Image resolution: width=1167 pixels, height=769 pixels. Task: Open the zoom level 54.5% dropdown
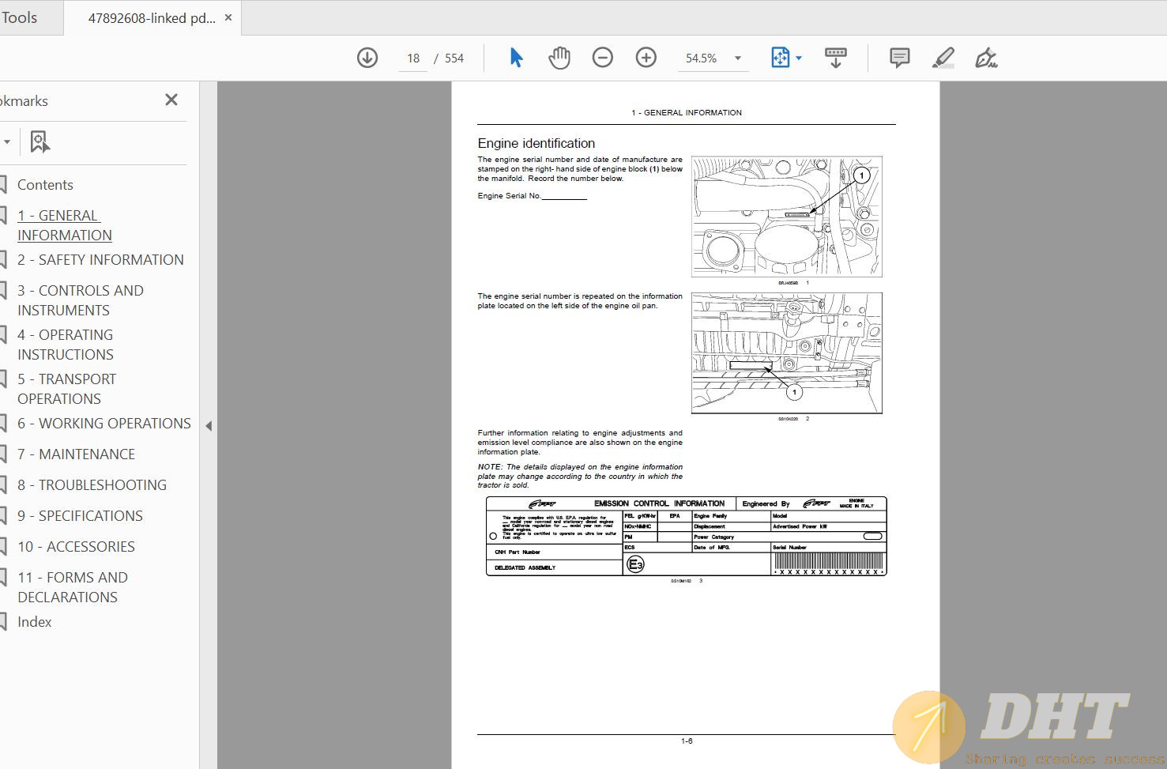pyautogui.click(x=737, y=58)
